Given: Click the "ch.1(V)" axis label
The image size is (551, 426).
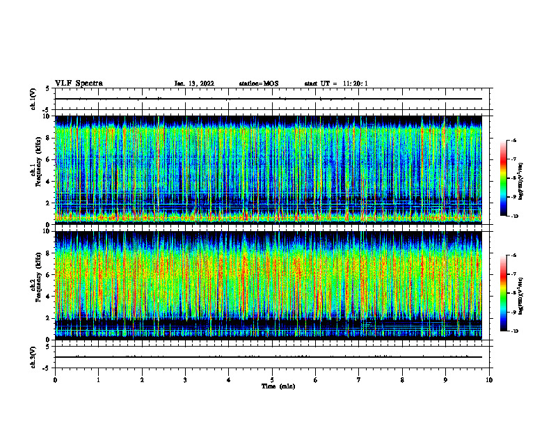Looking at the screenshot, I should [33, 99].
